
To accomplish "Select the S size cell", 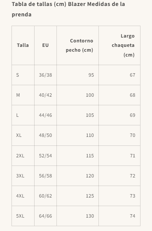I will click(23, 75).
